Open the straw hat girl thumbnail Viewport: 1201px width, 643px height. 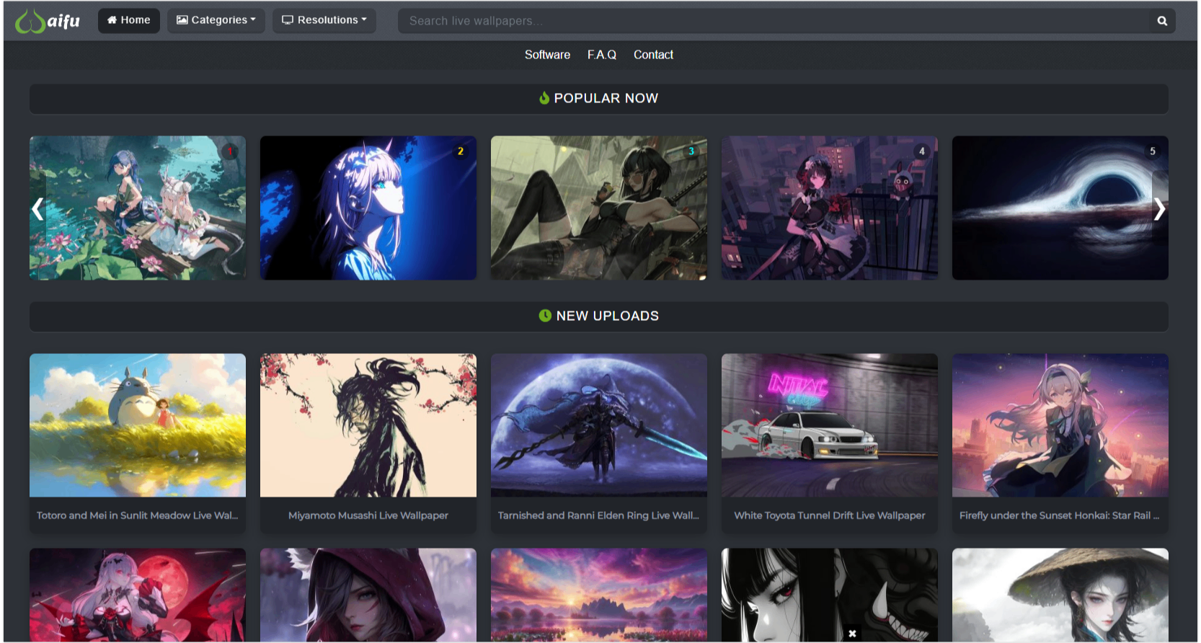1060,595
